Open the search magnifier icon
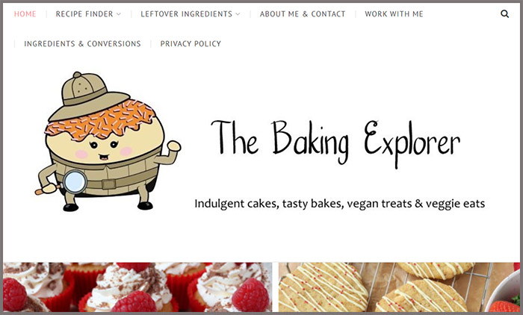Image resolution: width=523 pixels, height=315 pixels. click(x=504, y=14)
